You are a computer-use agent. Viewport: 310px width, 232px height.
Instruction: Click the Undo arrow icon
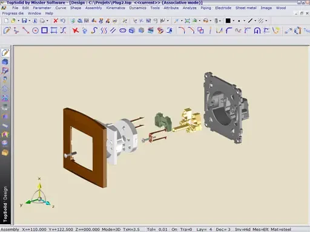(x=63, y=21)
